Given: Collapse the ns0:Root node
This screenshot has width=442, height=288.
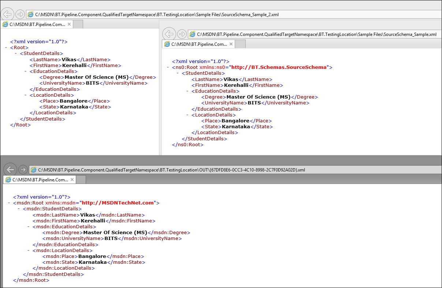Looking at the screenshot, I should (168, 67).
